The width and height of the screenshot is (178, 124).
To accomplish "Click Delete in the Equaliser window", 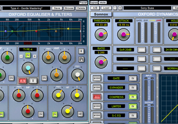I will tap(81, 8).
